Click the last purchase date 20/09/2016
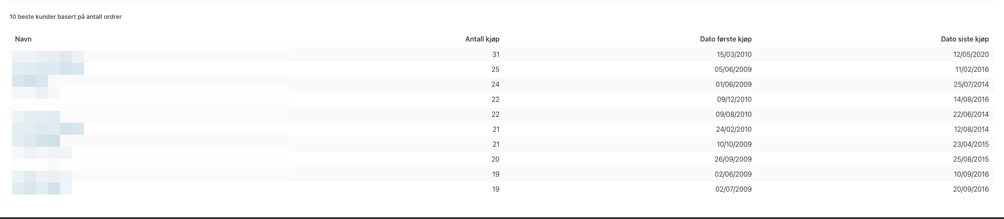Screen dimensions: 1004x219 click(x=971, y=189)
